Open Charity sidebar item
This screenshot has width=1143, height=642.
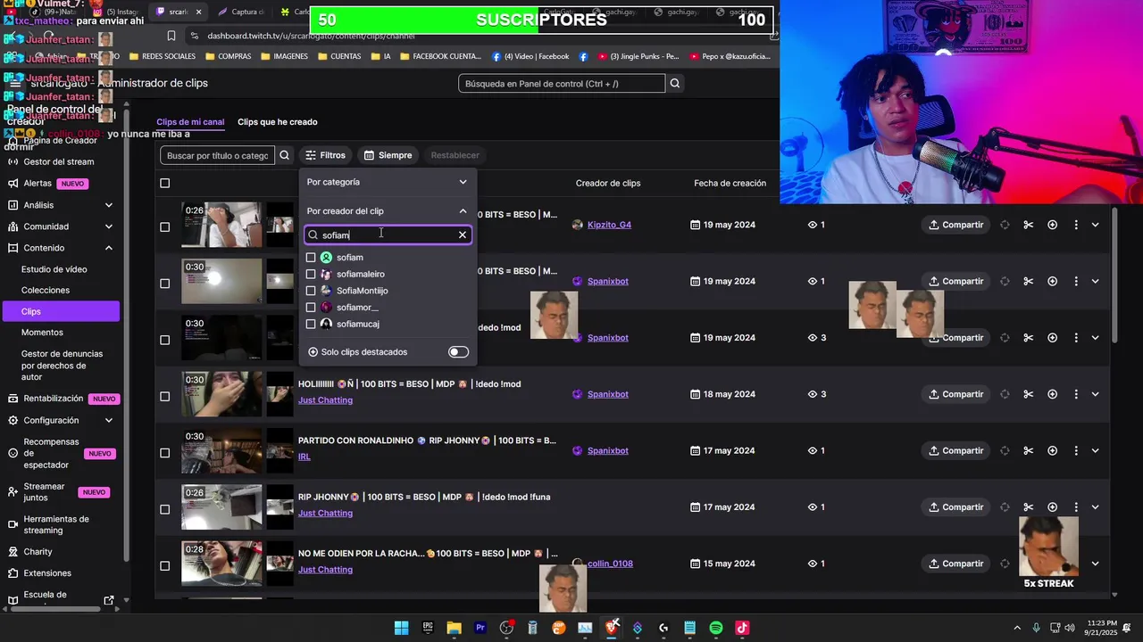coord(38,552)
